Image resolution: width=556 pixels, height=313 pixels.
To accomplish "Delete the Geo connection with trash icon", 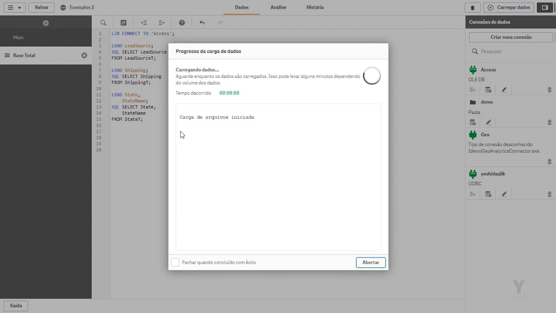I will (x=549, y=162).
